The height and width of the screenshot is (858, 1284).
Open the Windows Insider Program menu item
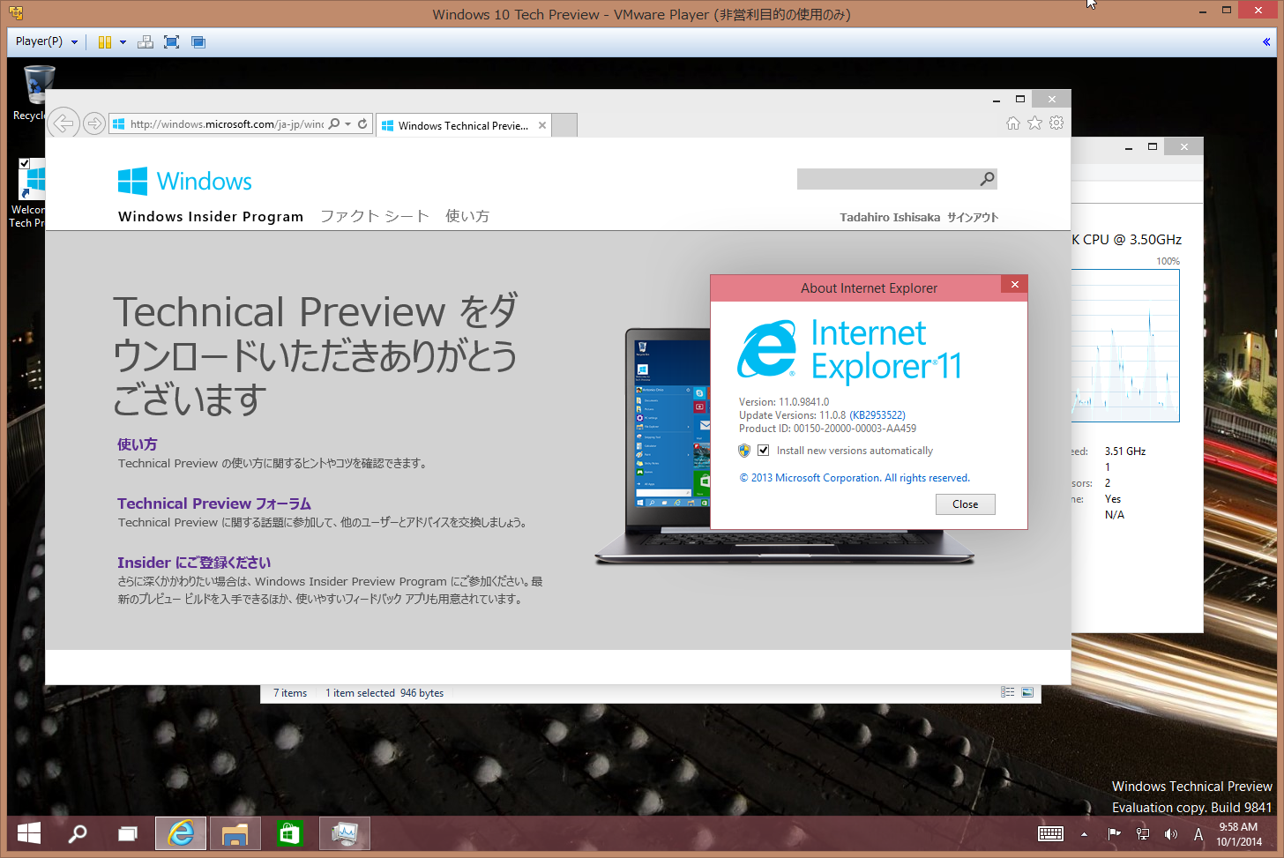click(x=210, y=216)
